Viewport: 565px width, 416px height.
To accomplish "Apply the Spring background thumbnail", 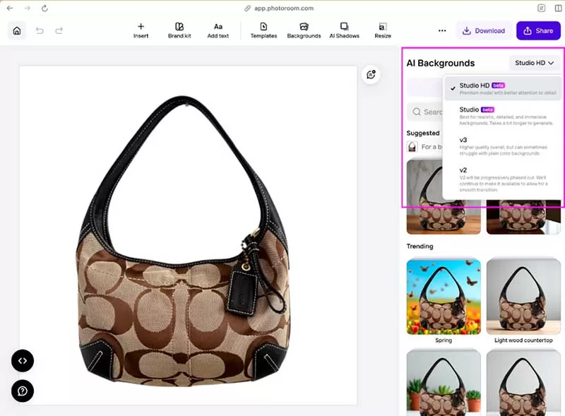I will point(444,295).
